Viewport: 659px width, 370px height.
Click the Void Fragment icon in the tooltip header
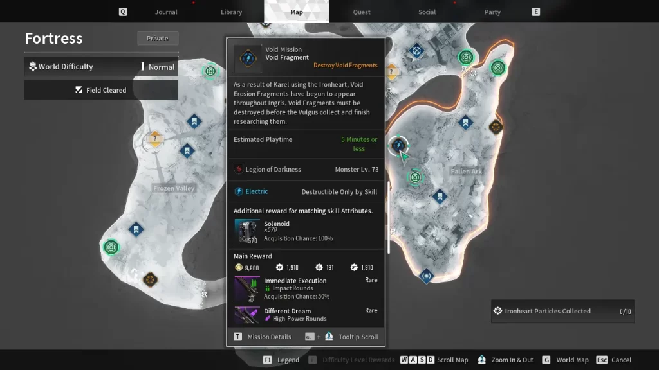[x=247, y=58]
